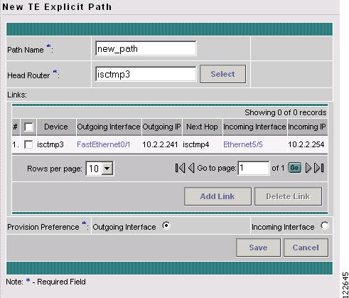349x298 pixels.
Task: Click the Go to page number field
Action: click(254, 169)
